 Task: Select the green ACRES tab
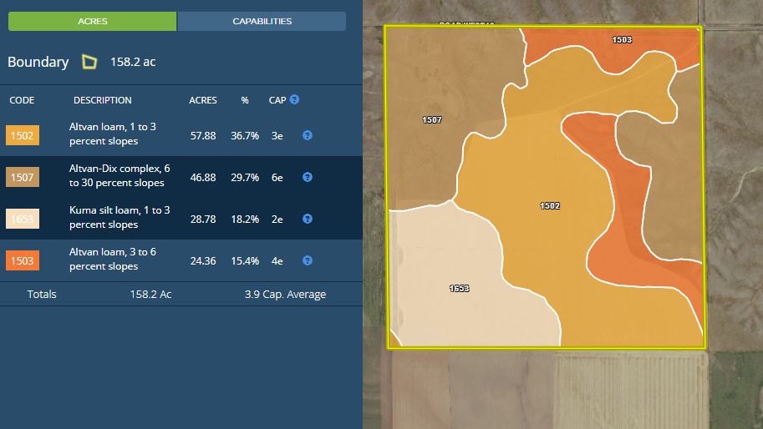click(92, 21)
